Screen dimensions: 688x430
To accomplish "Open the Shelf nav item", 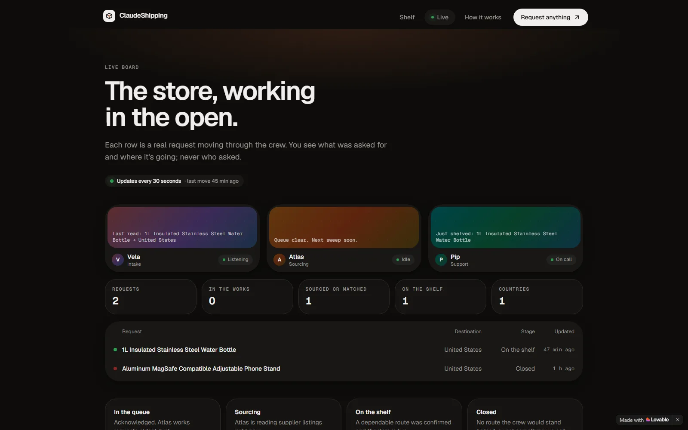I will 407,17.
